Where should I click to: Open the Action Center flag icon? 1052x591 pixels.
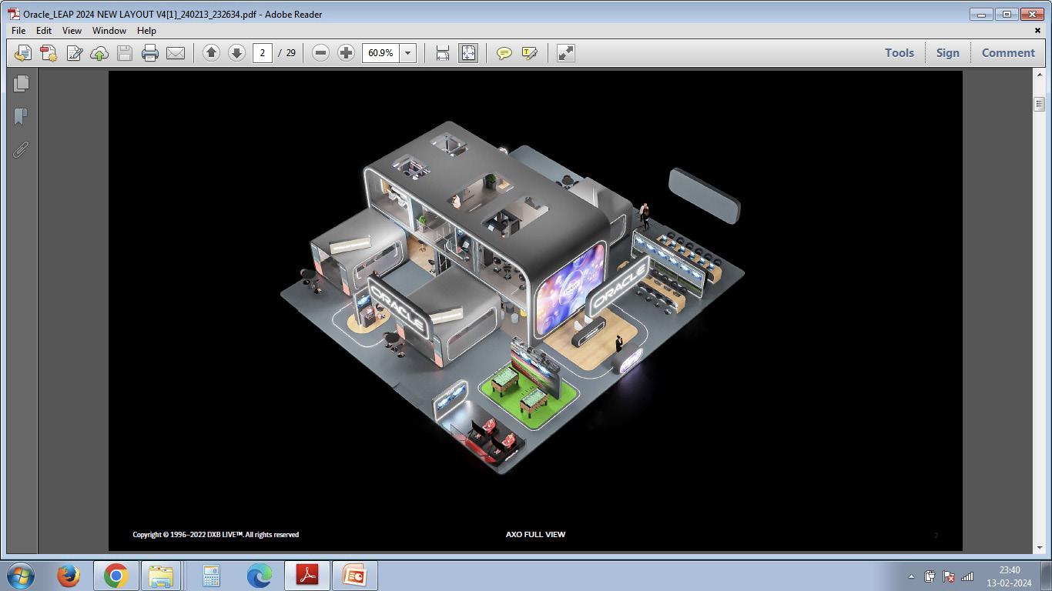pos(949,576)
